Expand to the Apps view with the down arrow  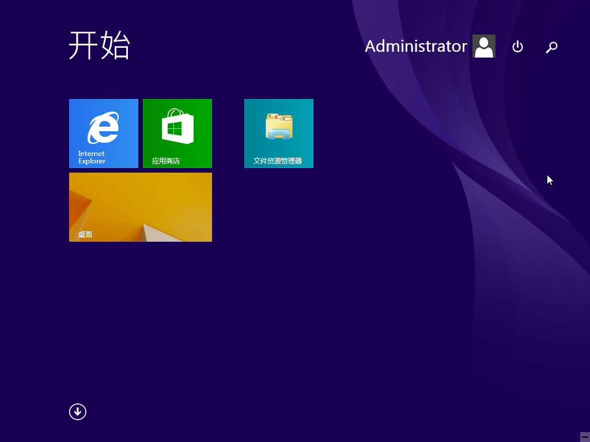tap(78, 412)
